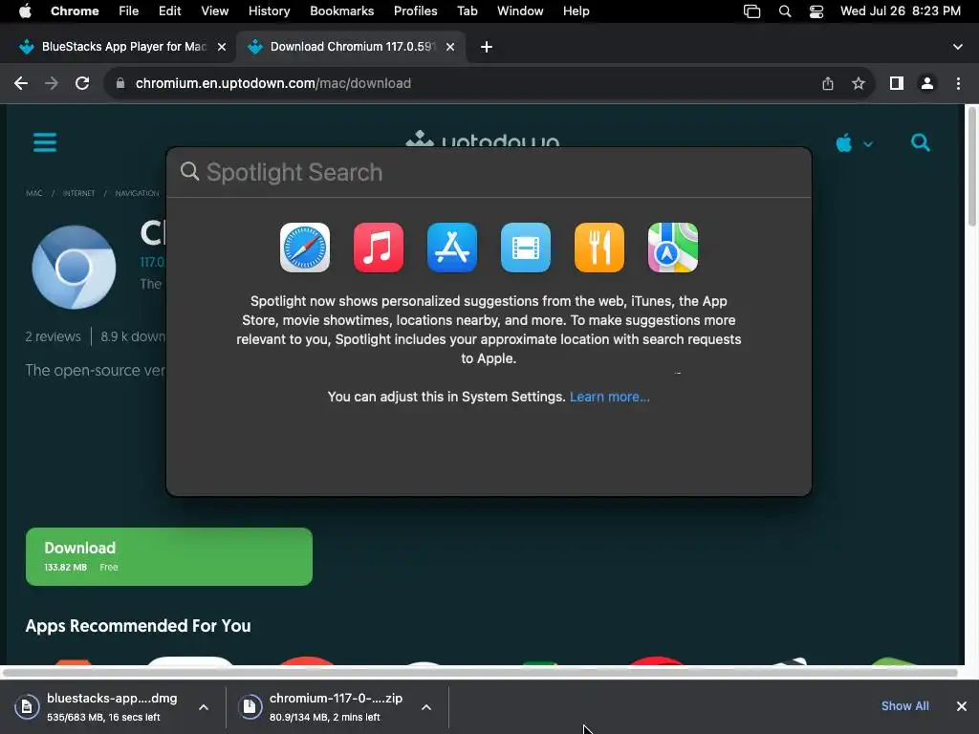
Task: Open the History menu
Action: pyautogui.click(x=269, y=11)
